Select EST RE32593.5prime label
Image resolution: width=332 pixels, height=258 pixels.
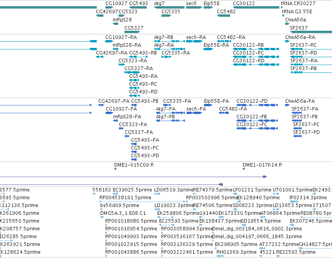pyautogui.click(x=296, y=252)
